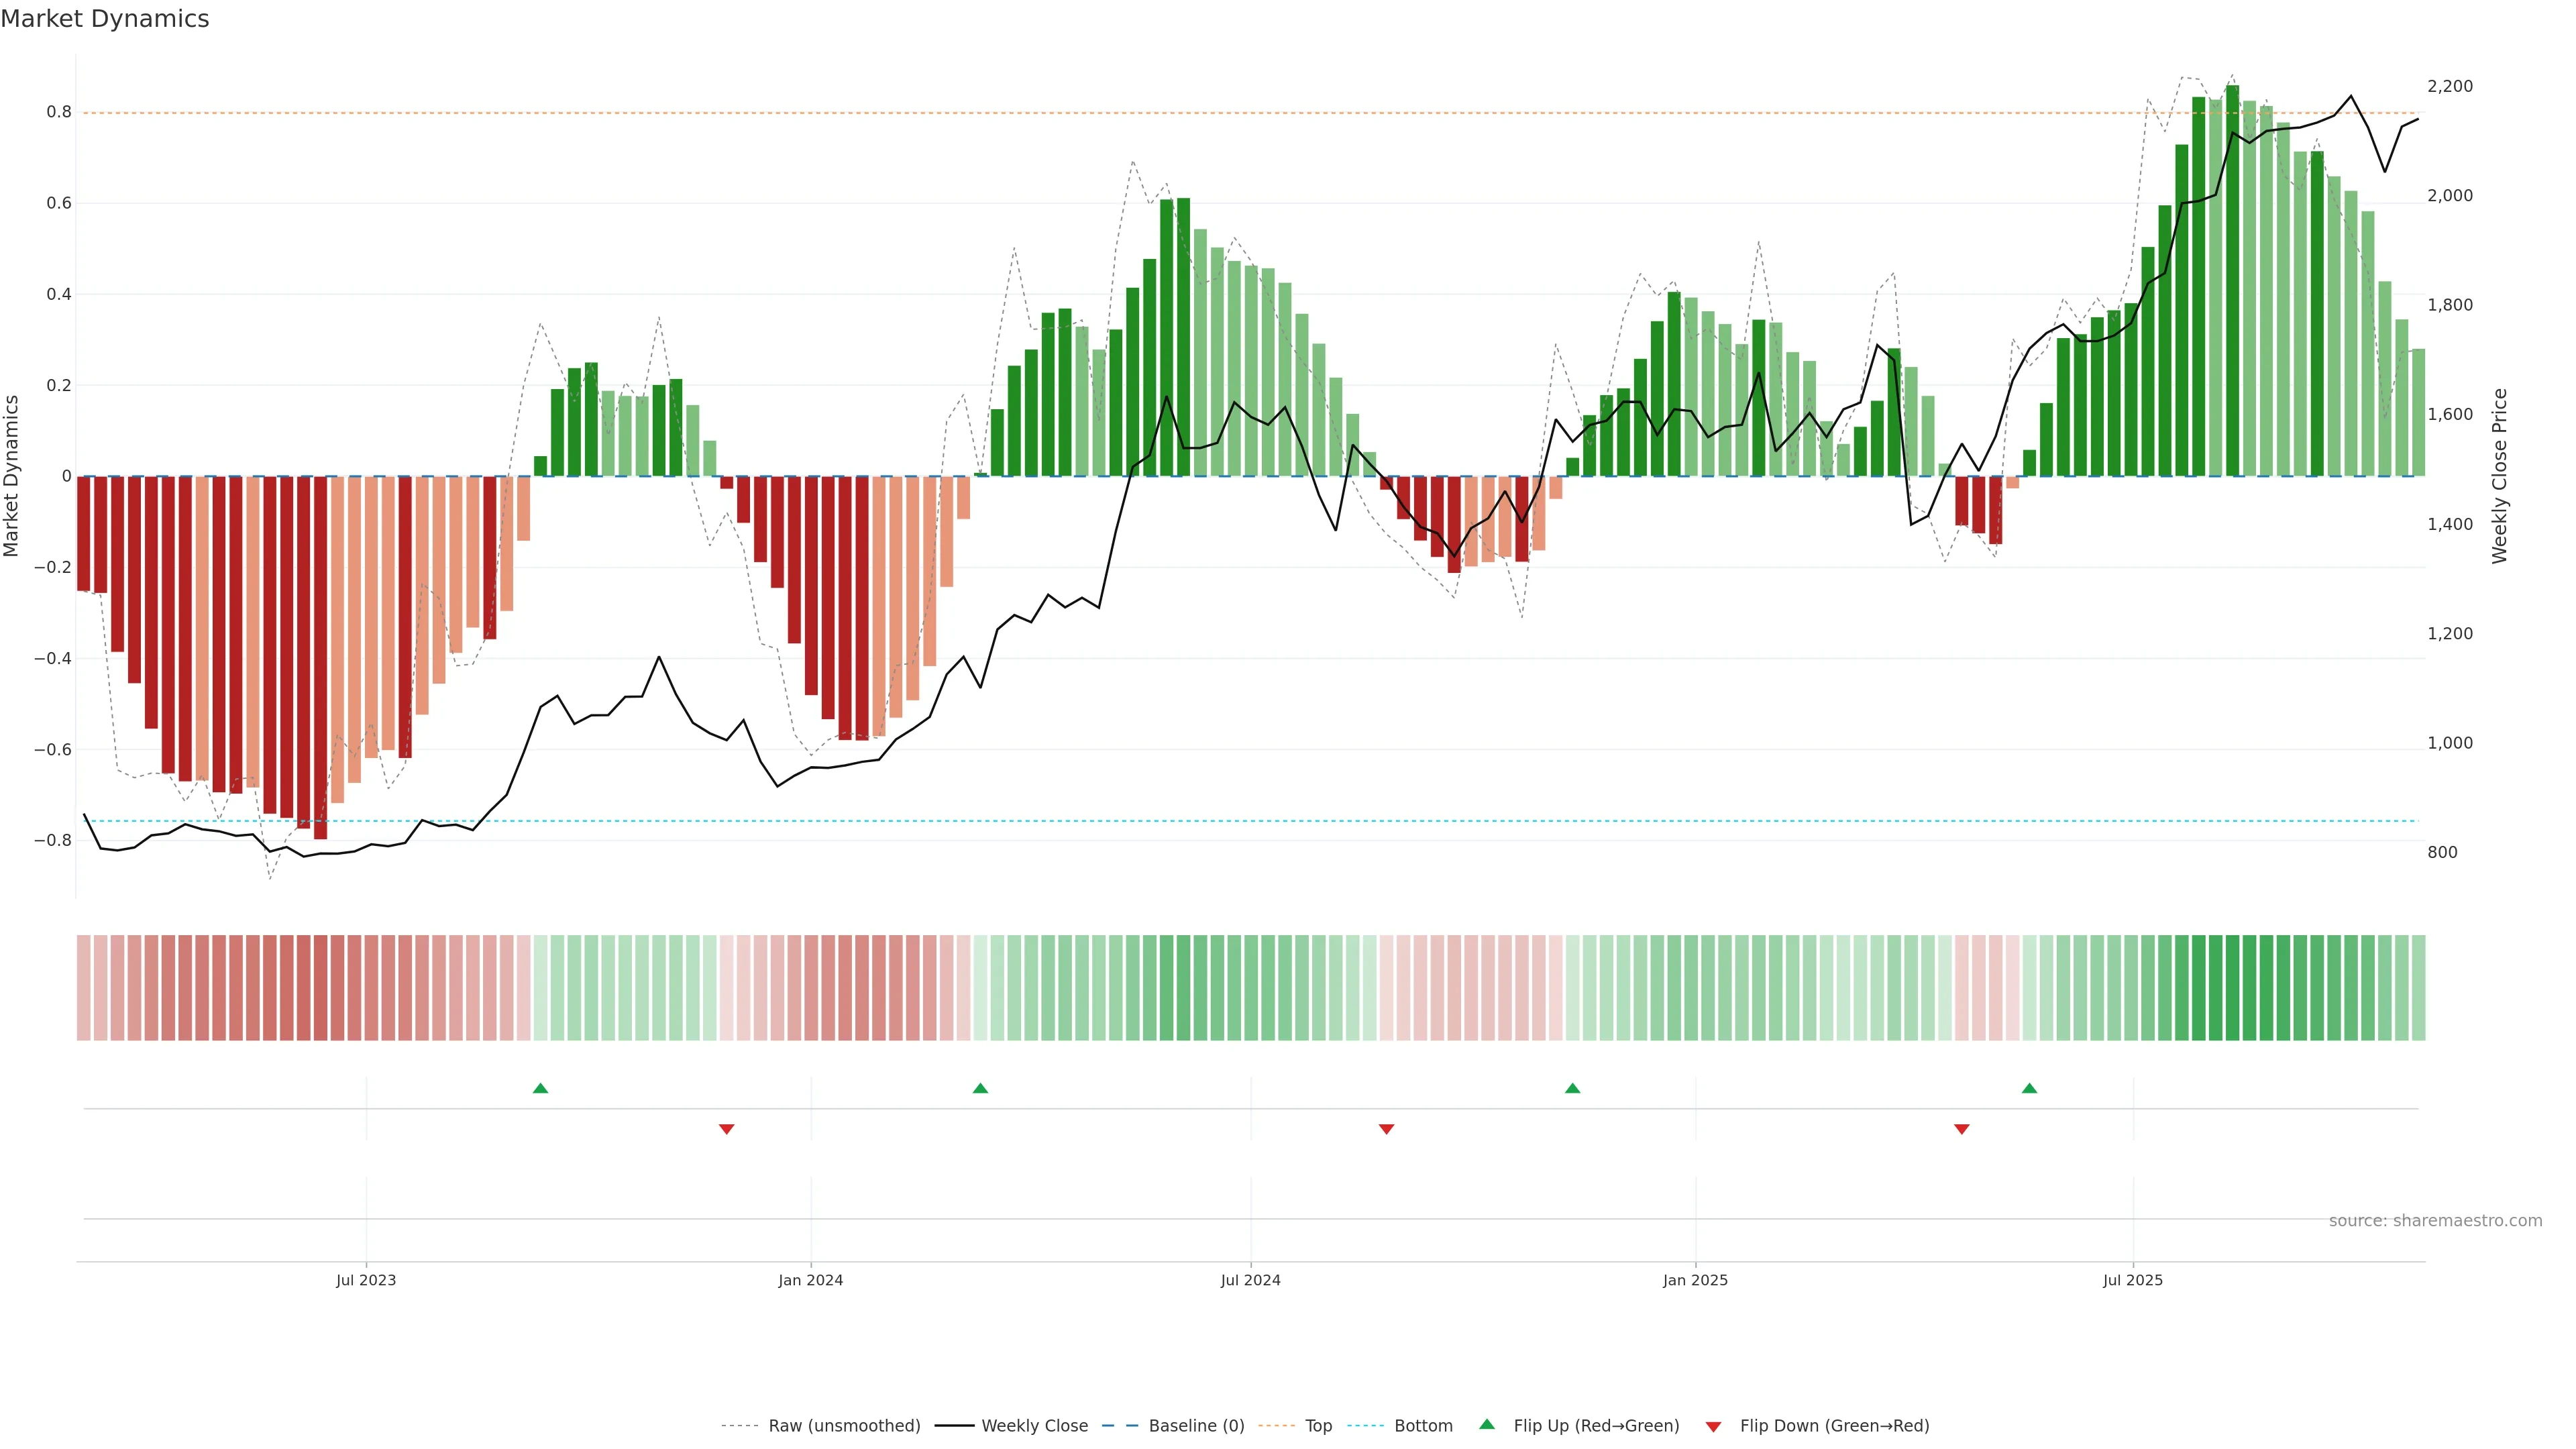This screenshot has height=1449, width=2576.
Task: Click the Jan 2025 x-axis label
Action: tap(1695, 1280)
